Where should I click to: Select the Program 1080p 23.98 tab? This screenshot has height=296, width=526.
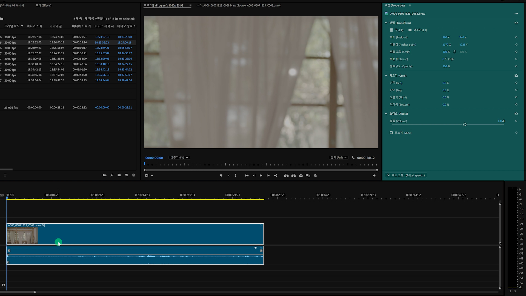164,5
